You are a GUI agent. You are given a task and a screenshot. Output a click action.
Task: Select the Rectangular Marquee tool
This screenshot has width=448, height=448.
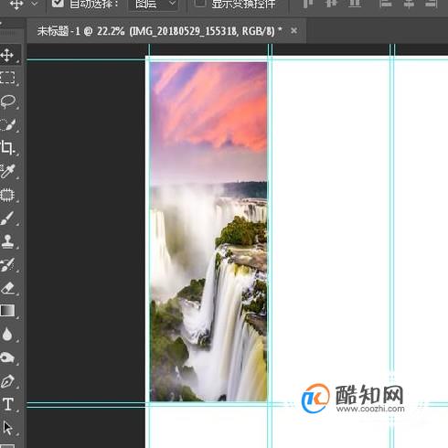click(7, 78)
